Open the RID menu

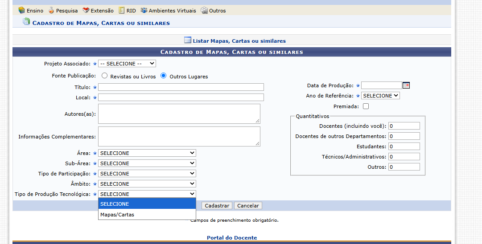131,11
